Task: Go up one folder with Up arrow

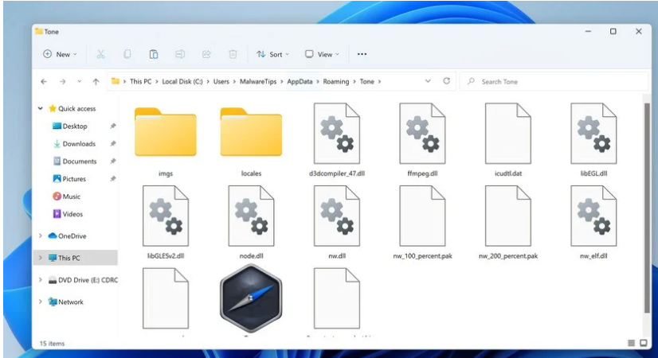Action: 96,81
